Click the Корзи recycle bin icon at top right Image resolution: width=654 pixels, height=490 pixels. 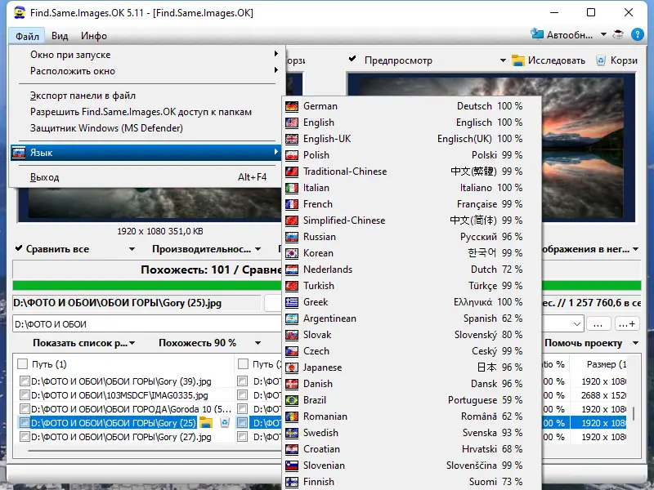pos(601,60)
